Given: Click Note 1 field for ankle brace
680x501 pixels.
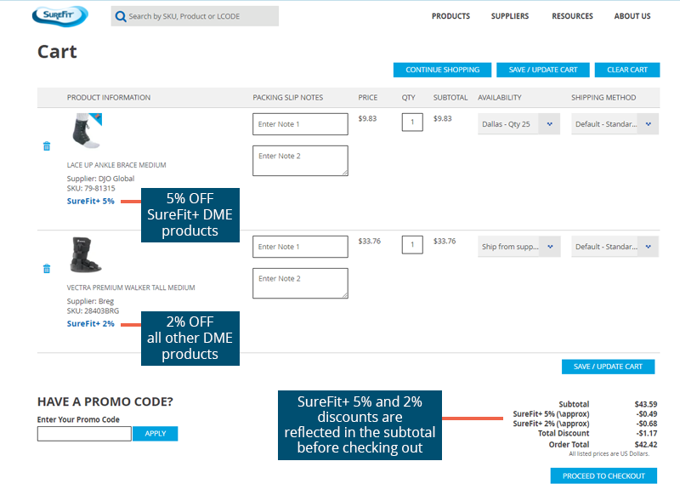Looking at the screenshot, I should point(300,124).
